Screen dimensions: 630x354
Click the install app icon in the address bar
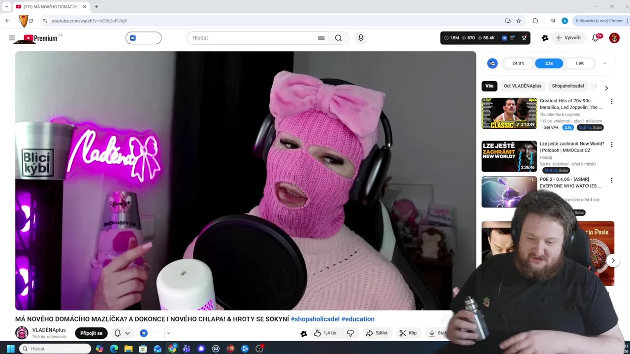point(507,21)
